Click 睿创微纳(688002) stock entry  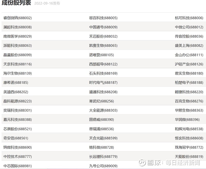click(x=18, y=18)
